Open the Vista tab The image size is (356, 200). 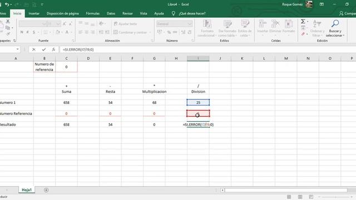[x=144, y=13]
